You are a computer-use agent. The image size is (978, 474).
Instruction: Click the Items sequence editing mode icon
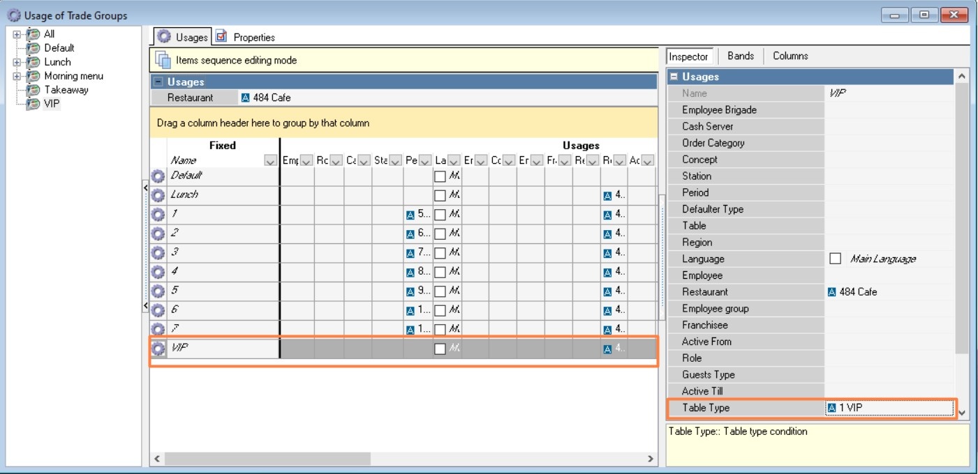[x=163, y=60]
